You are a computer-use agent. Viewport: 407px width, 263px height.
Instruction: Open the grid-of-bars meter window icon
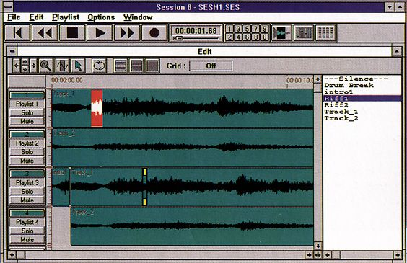click(x=325, y=33)
